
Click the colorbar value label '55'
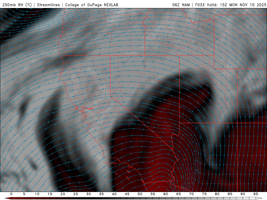point(153,194)
